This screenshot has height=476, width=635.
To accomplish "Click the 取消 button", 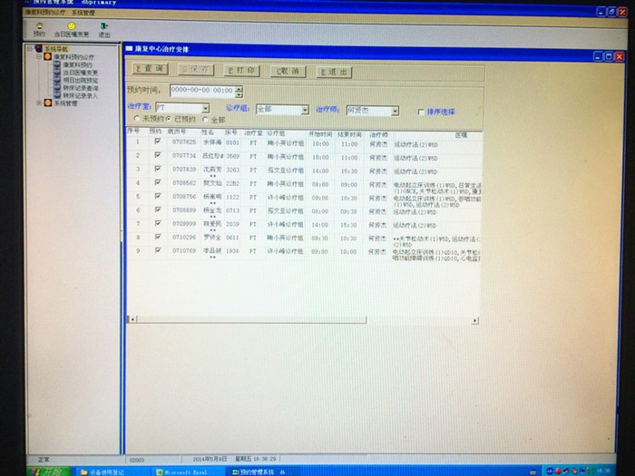I will [x=288, y=72].
